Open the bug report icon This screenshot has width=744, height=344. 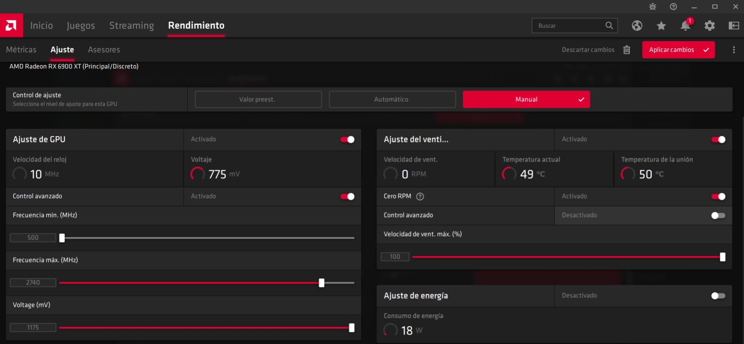[652, 7]
